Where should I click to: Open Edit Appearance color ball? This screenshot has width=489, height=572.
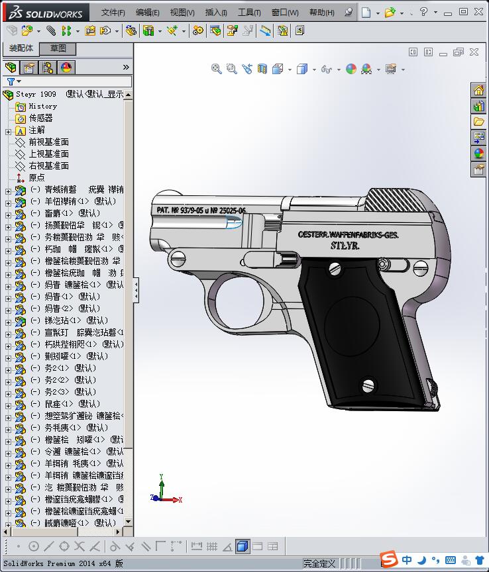[351, 69]
